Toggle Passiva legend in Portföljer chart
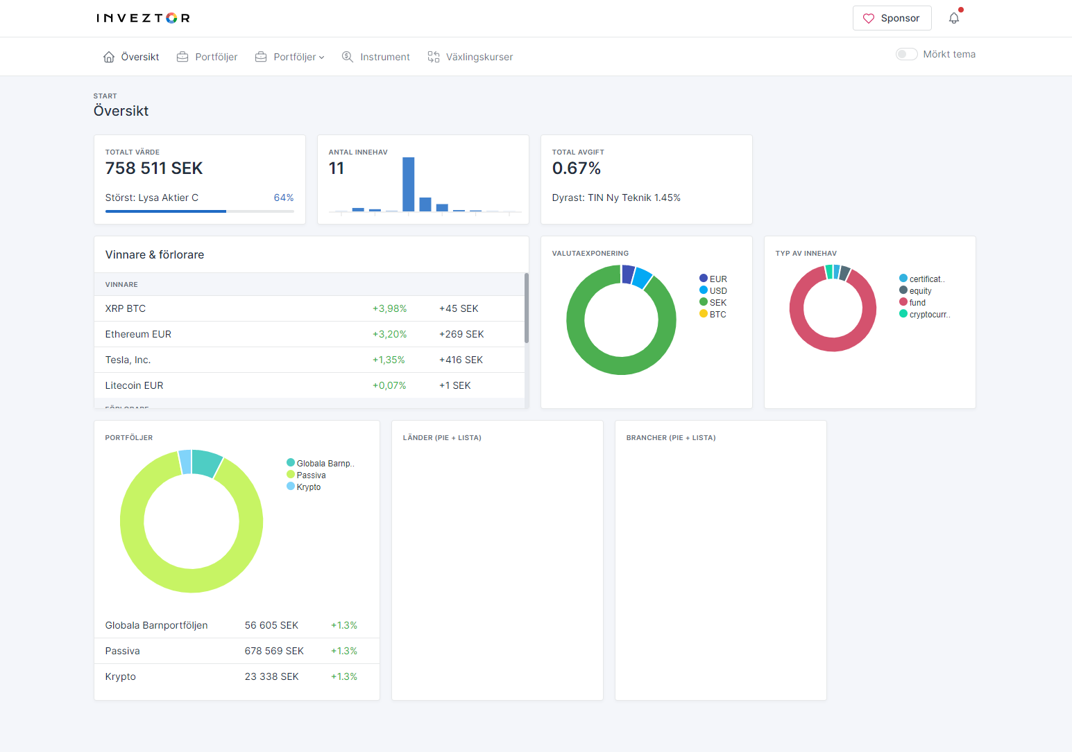Viewport: 1072px width, 752px height. coord(306,475)
